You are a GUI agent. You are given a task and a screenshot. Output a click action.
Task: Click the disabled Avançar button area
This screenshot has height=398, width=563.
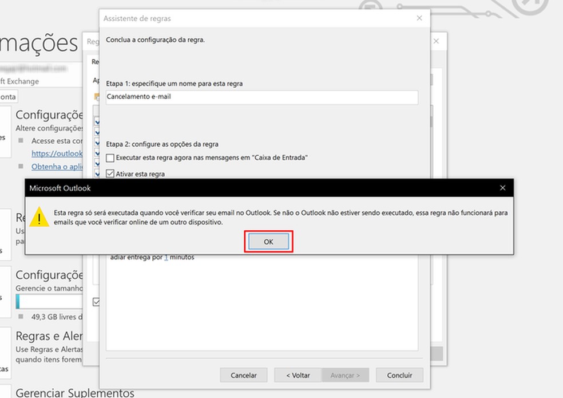click(345, 375)
